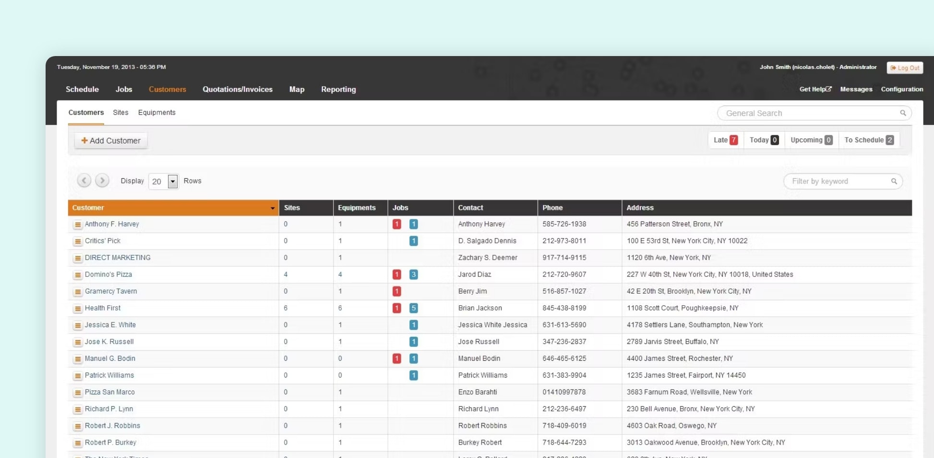Click magnifier icon in keyword filter field

894,181
